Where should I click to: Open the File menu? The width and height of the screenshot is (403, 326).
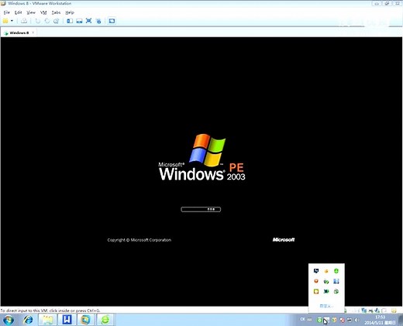pos(7,12)
